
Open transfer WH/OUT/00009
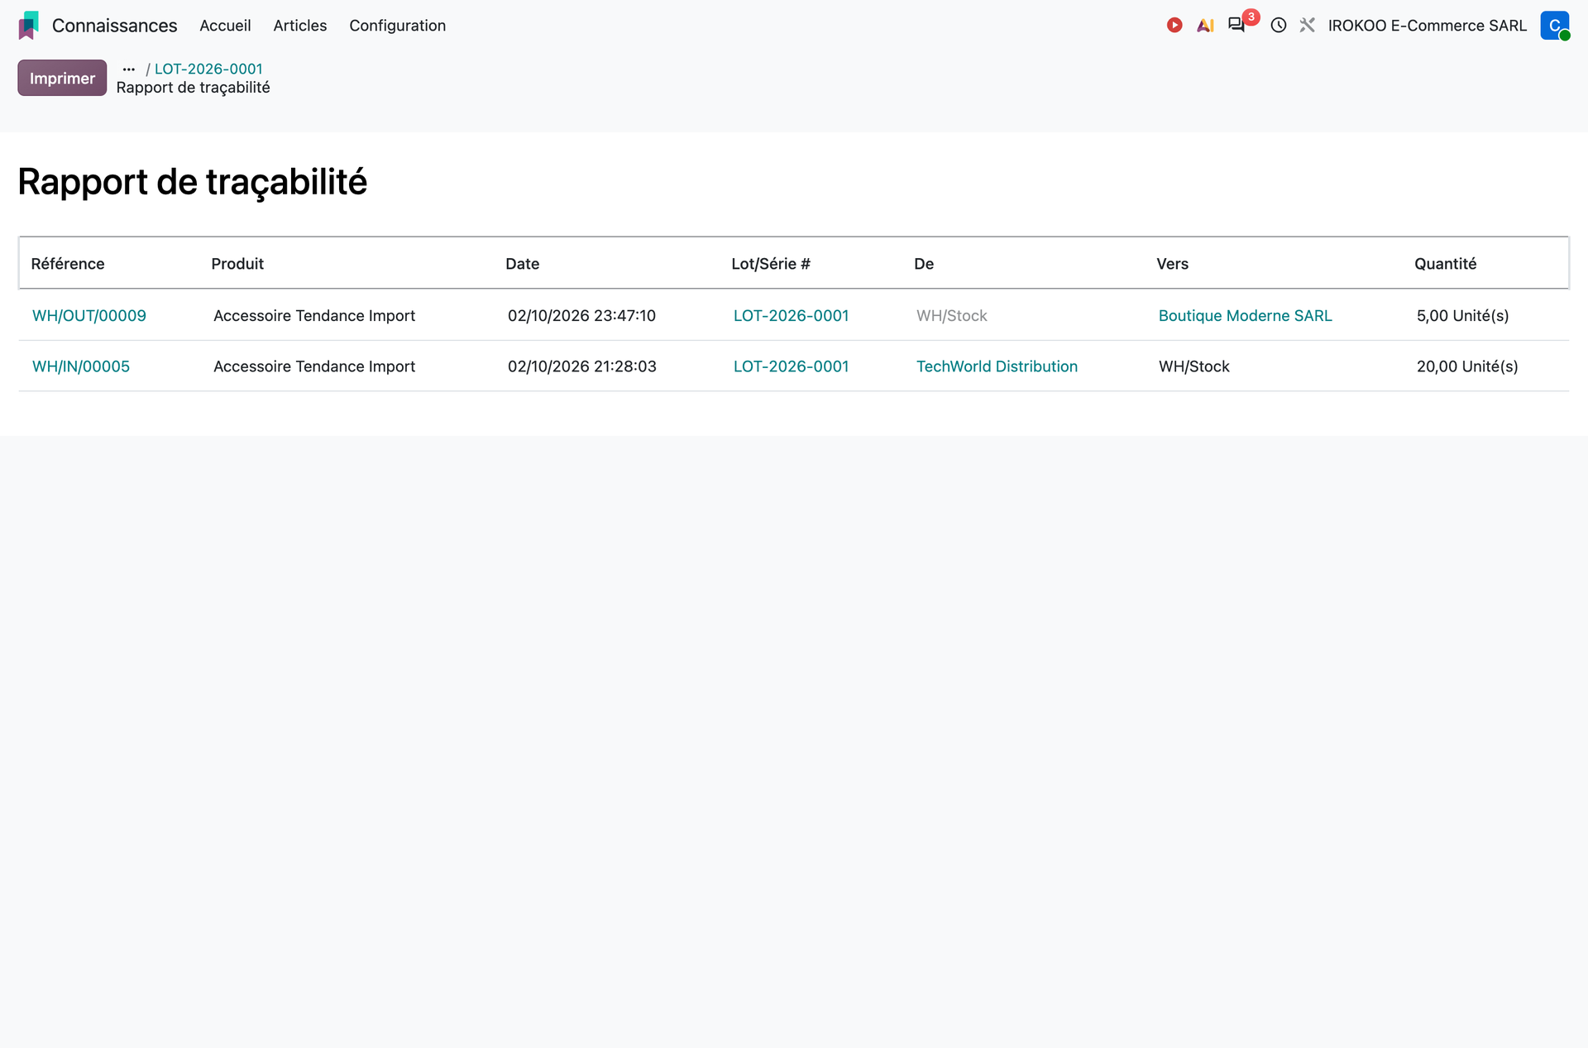[x=89, y=315]
